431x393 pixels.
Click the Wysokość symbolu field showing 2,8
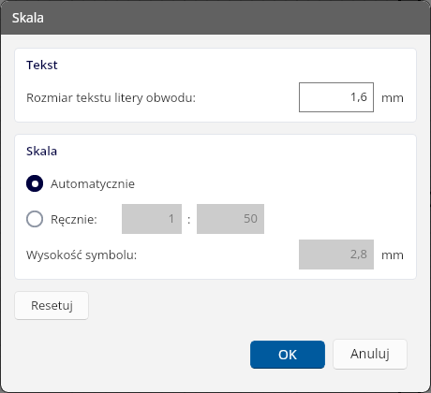(x=336, y=255)
